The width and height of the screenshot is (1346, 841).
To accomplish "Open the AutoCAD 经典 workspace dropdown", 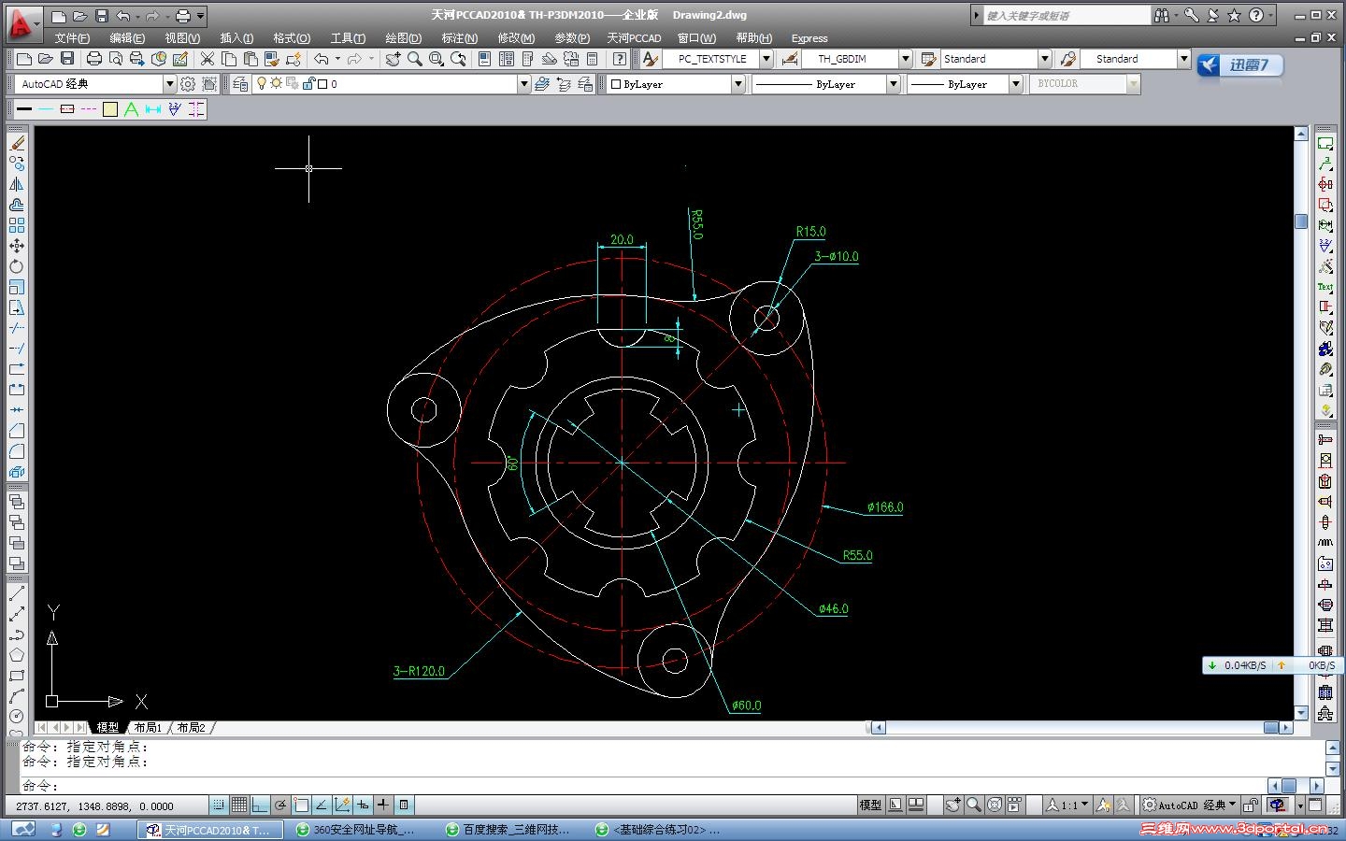I will (96, 84).
